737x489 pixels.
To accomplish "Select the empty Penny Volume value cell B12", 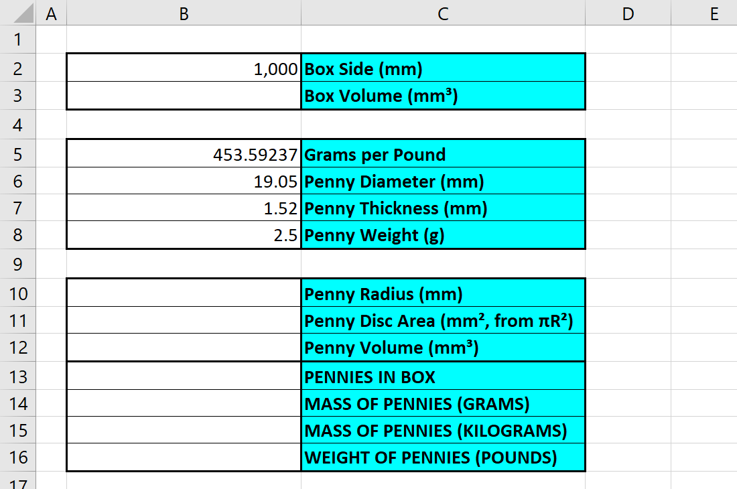I will pos(184,348).
